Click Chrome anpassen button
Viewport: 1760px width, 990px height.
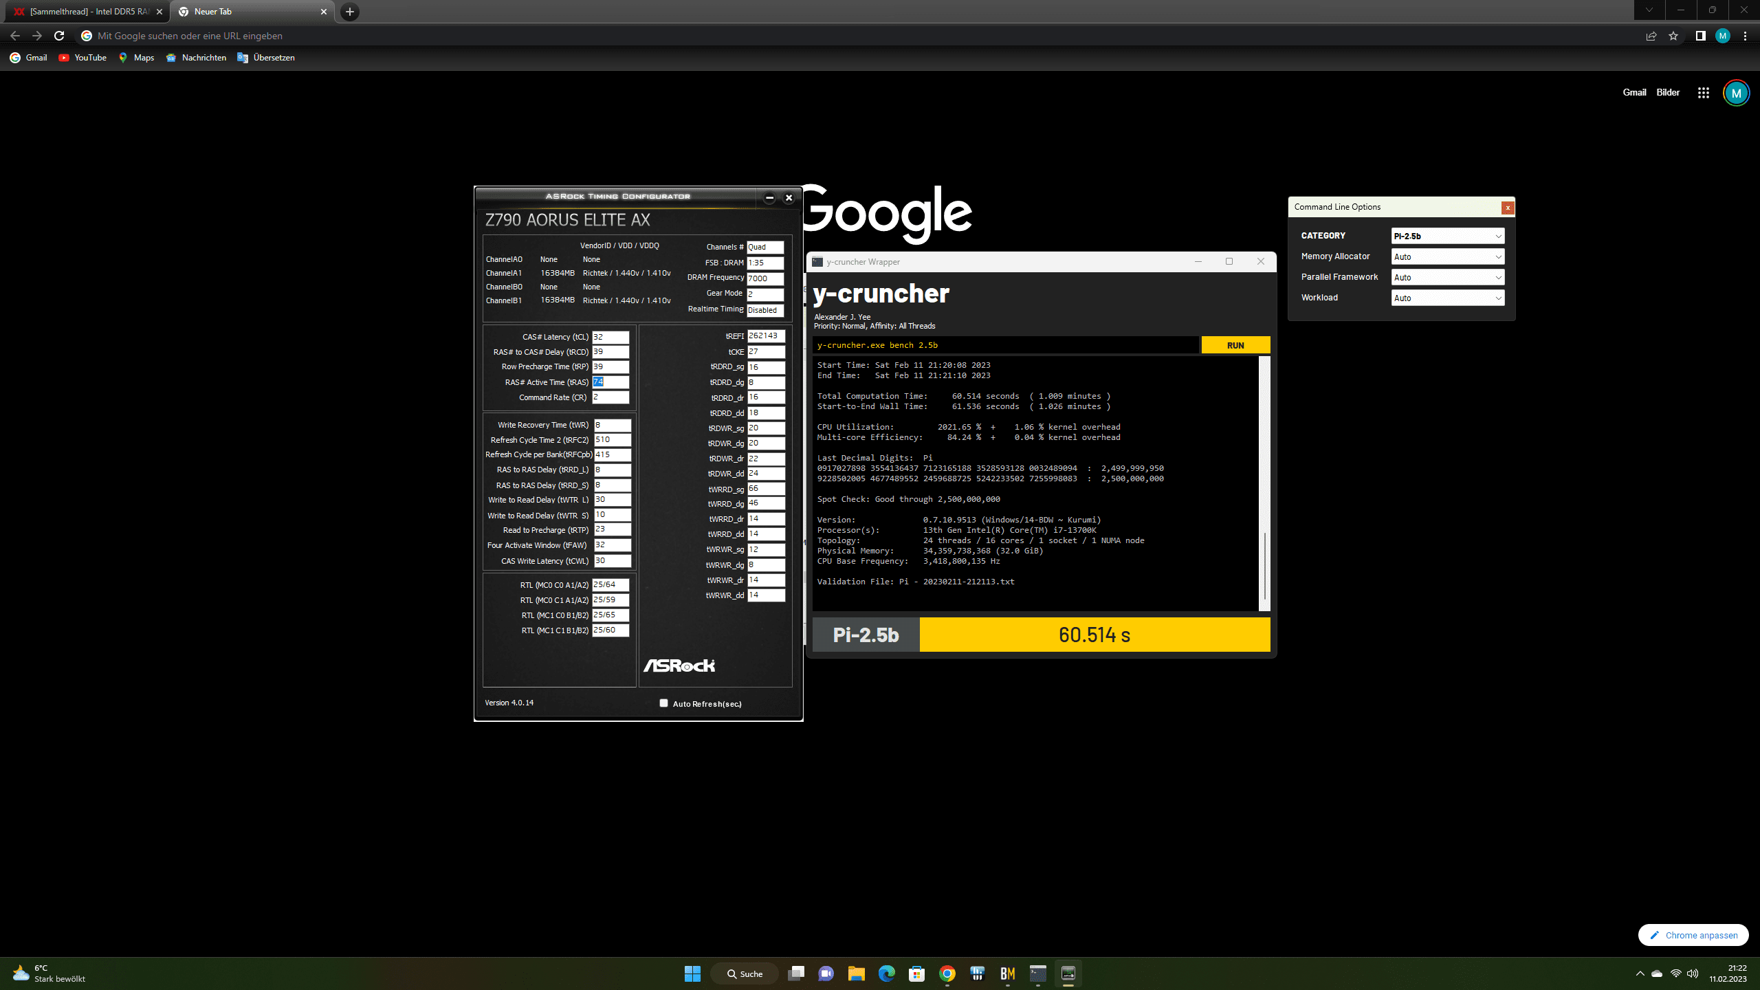coord(1693,935)
